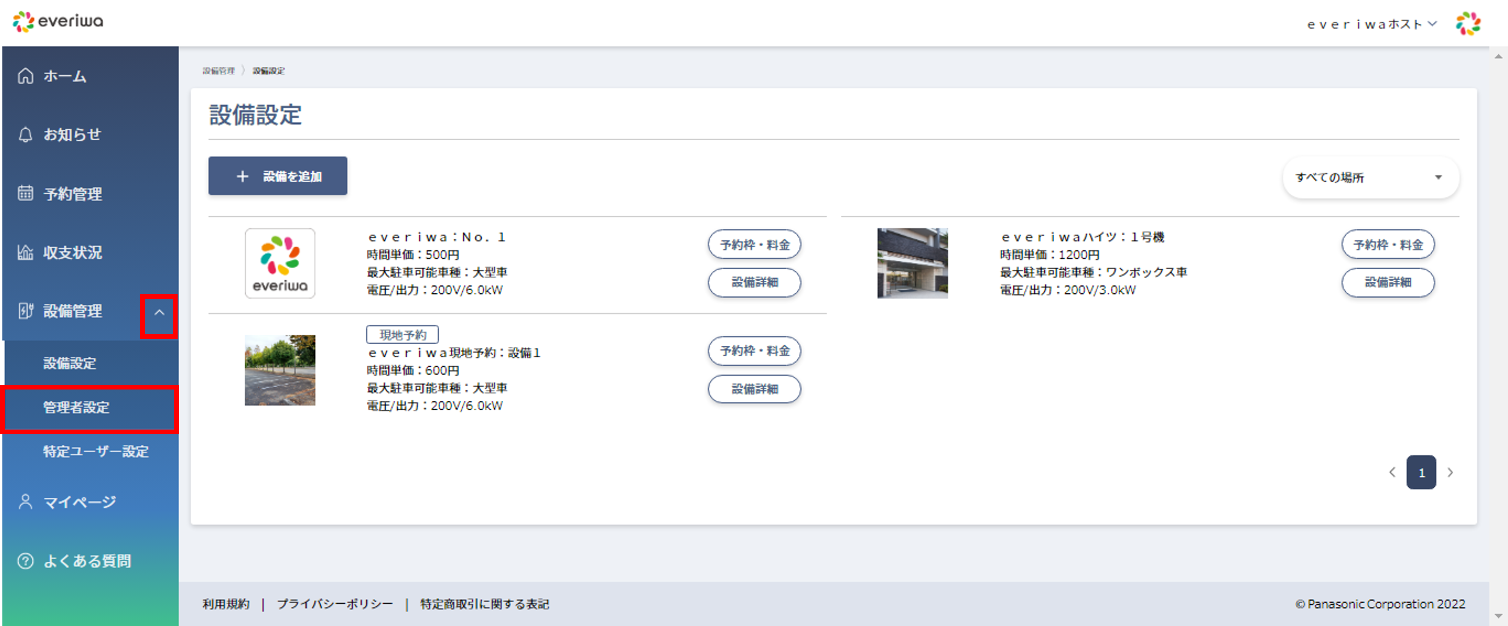Click the EV charger 設備管理 icon
This screenshot has width=1508, height=626.
pos(25,311)
